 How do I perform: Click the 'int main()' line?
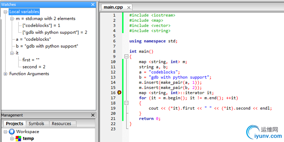tap(142, 52)
